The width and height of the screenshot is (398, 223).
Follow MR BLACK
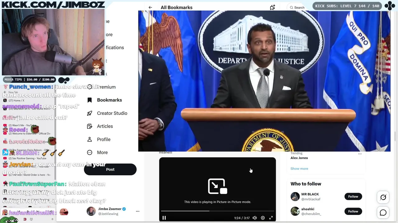pyautogui.click(x=353, y=196)
